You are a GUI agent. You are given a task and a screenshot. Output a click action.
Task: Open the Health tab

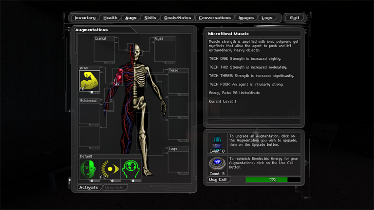click(111, 18)
